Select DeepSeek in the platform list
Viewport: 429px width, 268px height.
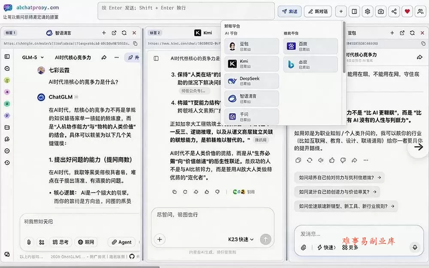point(252,81)
